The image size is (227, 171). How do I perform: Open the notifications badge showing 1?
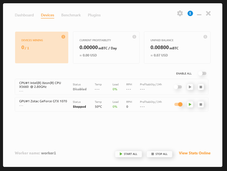click(190, 13)
